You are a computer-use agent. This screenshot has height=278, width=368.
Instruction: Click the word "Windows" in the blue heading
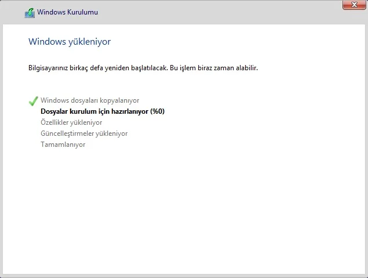pyautogui.click(x=47, y=42)
